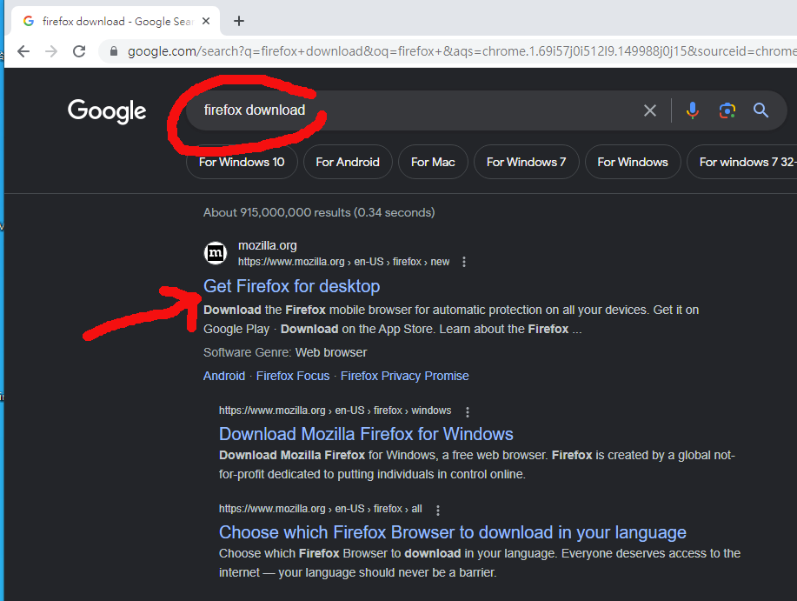Screen dimensions: 797x601
Task: Clear the search box with the X icon
Action: coord(649,110)
